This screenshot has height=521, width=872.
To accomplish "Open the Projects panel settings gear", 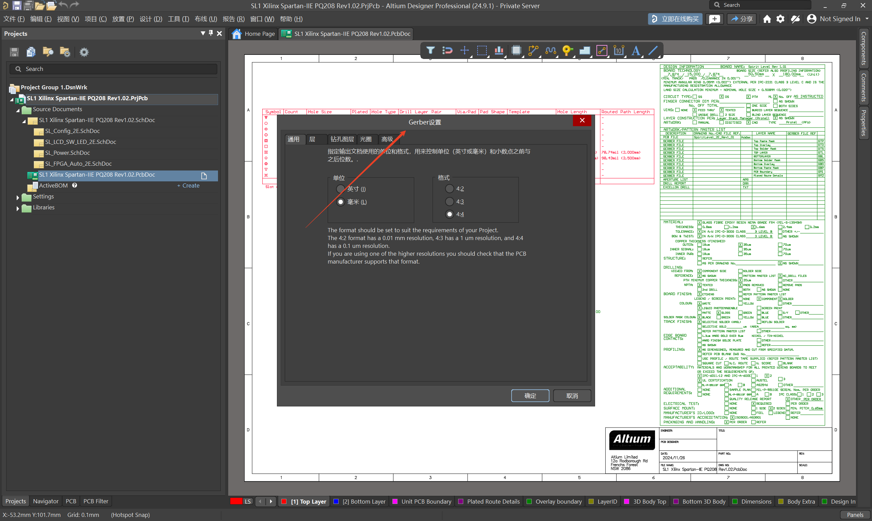I will pos(84,52).
